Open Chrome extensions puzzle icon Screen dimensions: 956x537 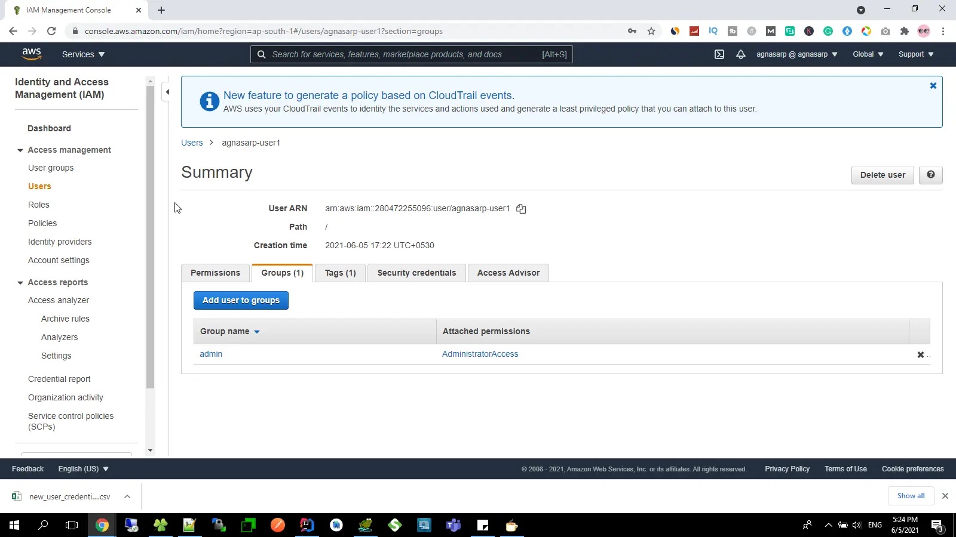click(x=905, y=31)
